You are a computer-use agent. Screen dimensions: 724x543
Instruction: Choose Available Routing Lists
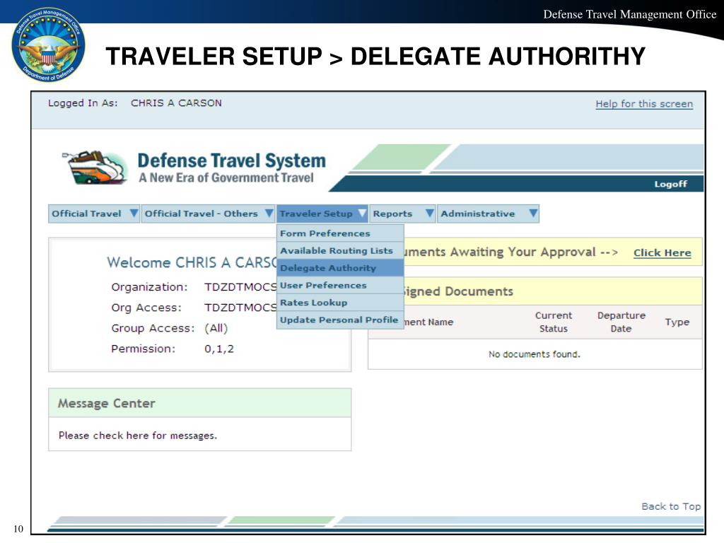[x=340, y=251]
